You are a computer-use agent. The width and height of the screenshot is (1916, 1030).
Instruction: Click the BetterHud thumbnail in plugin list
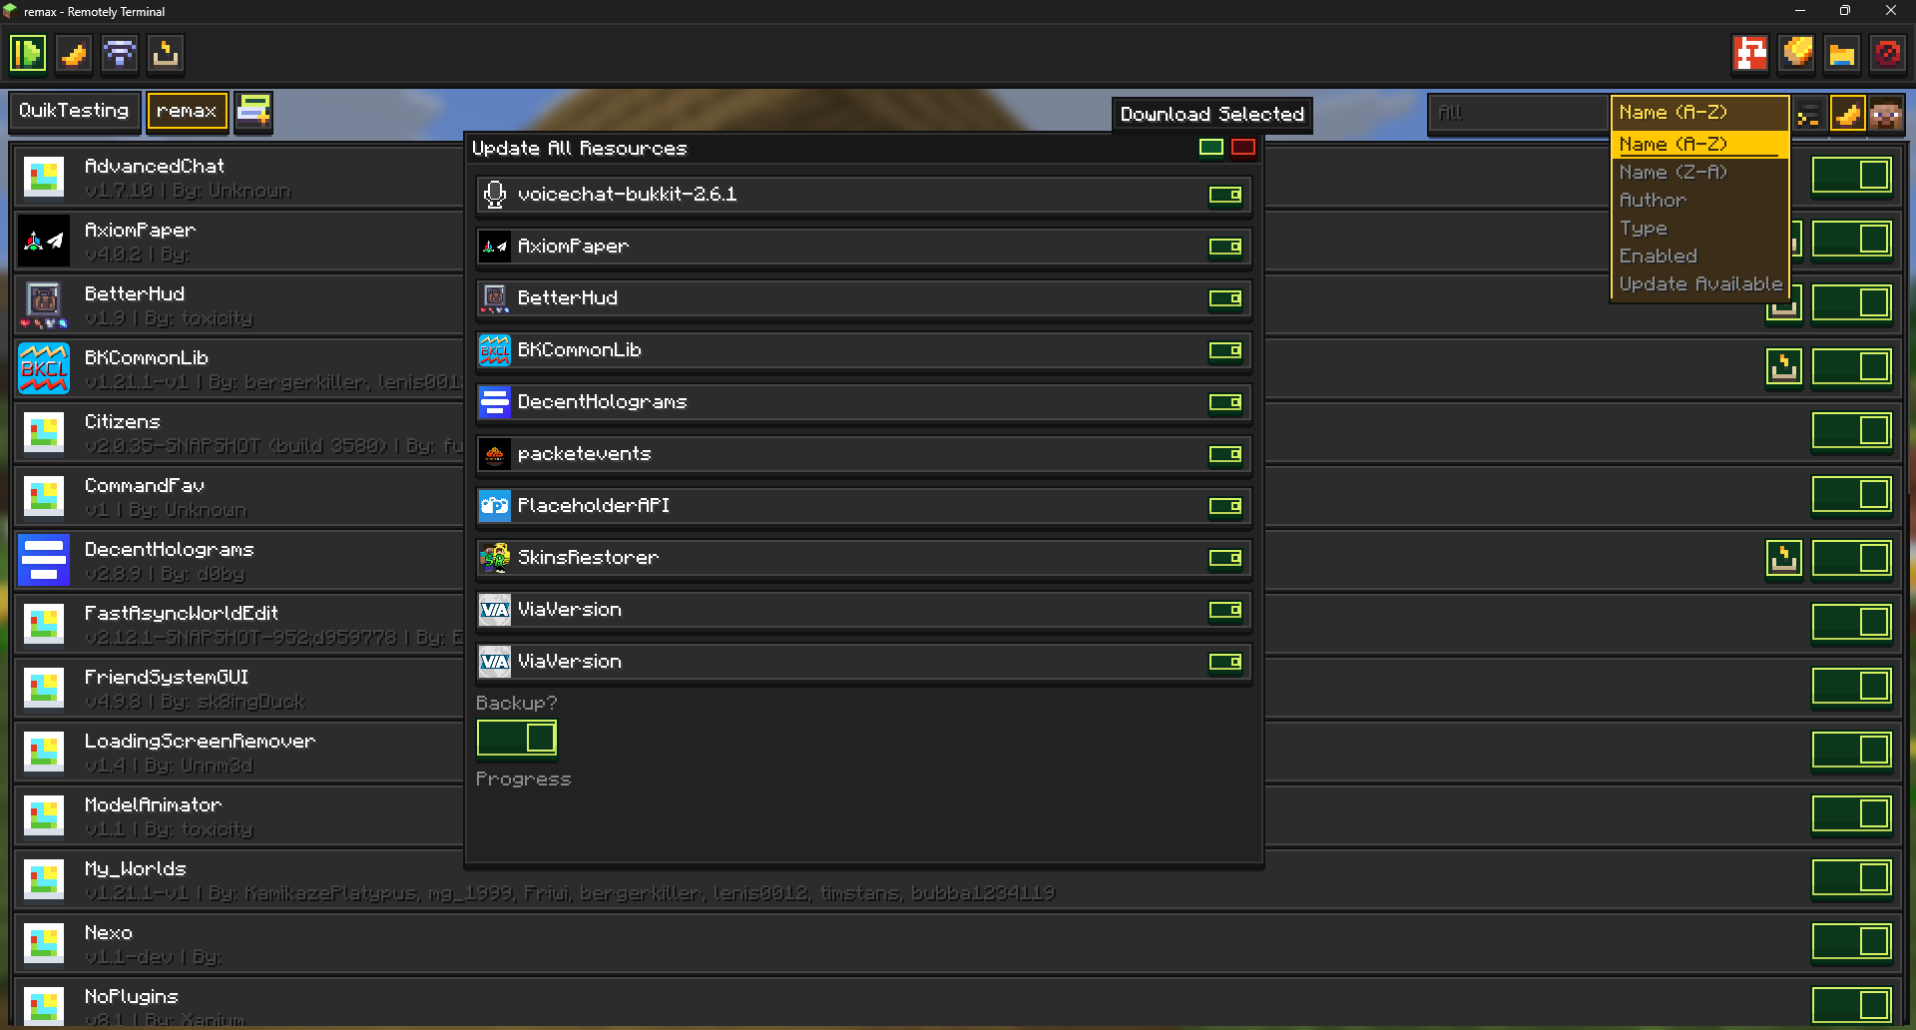pos(44,304)
